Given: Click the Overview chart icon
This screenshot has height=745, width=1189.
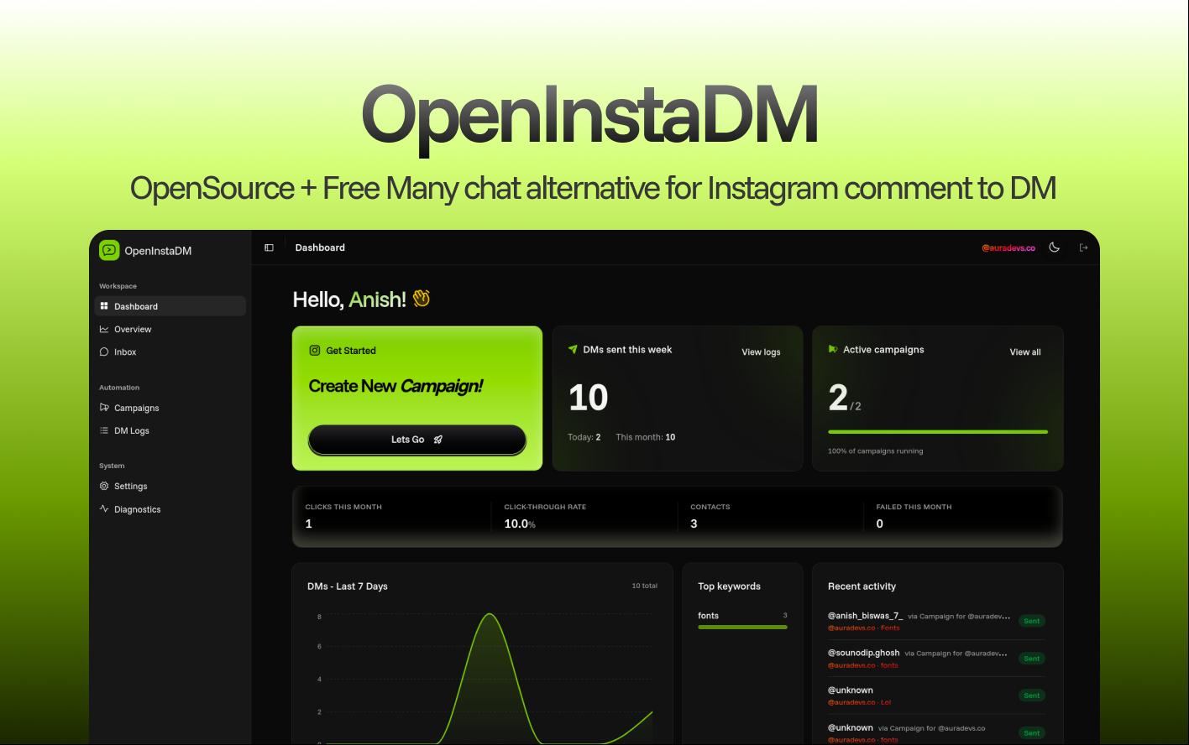Looking at the screenshot, I should 104,329.
